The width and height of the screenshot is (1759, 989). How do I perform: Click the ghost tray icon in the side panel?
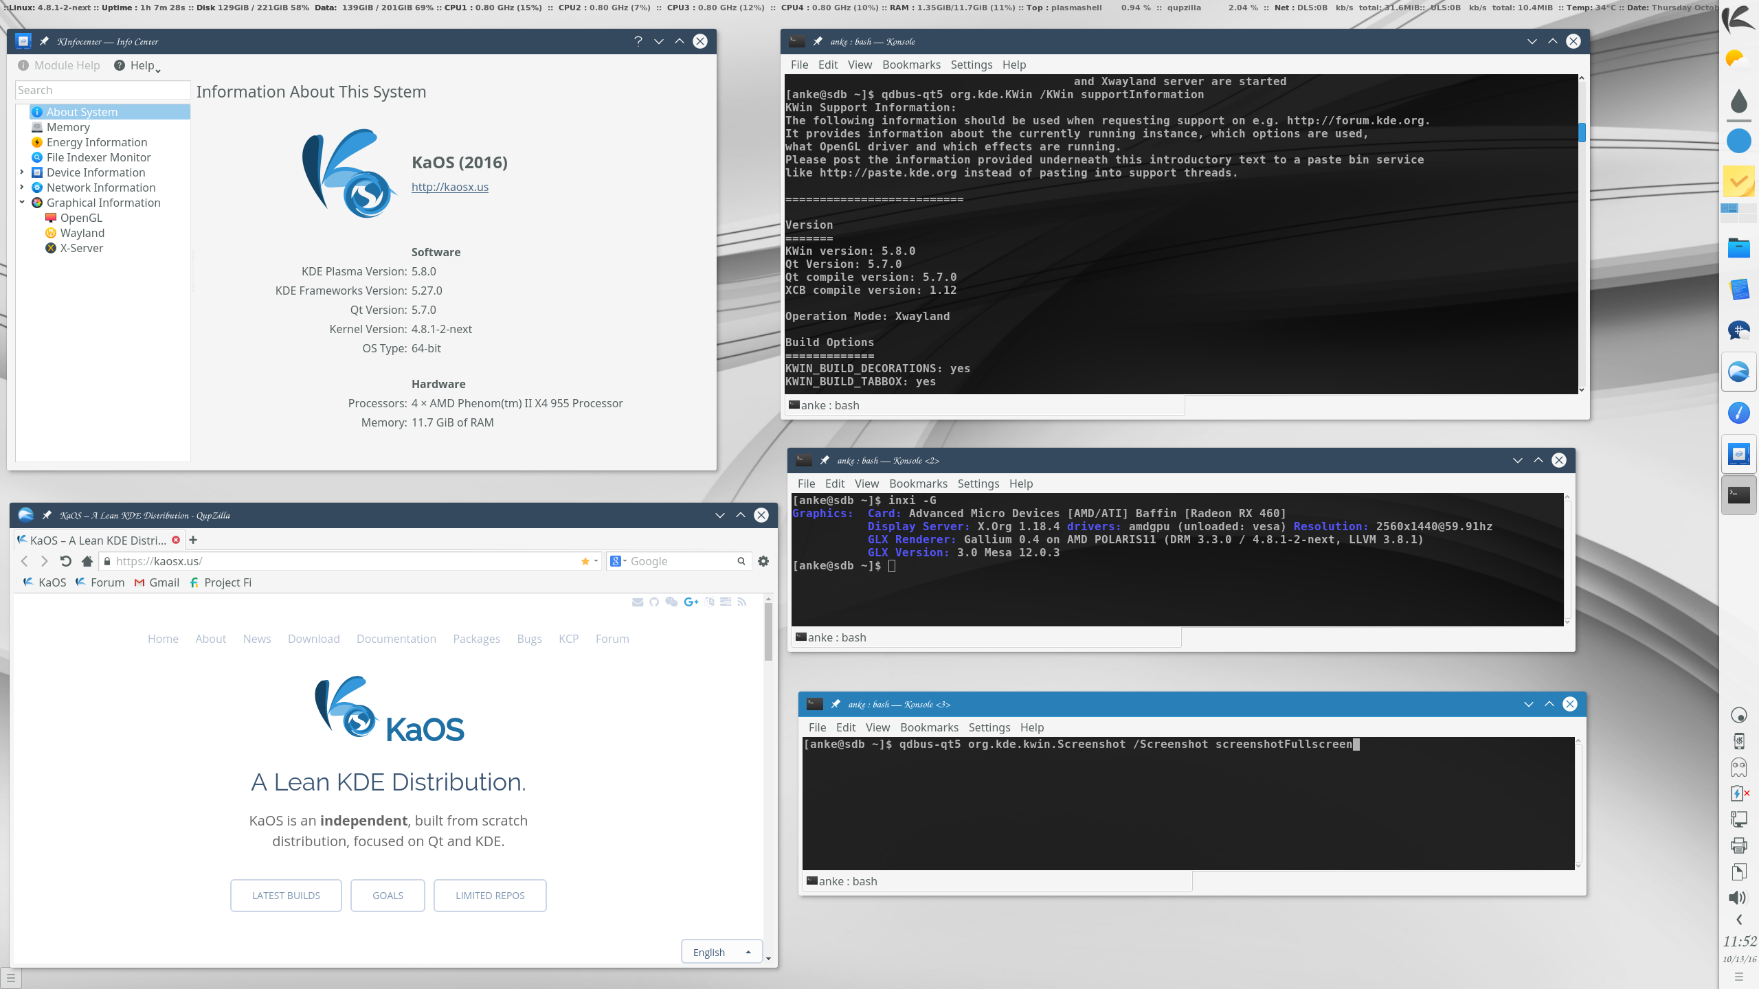click(1738, 767)
